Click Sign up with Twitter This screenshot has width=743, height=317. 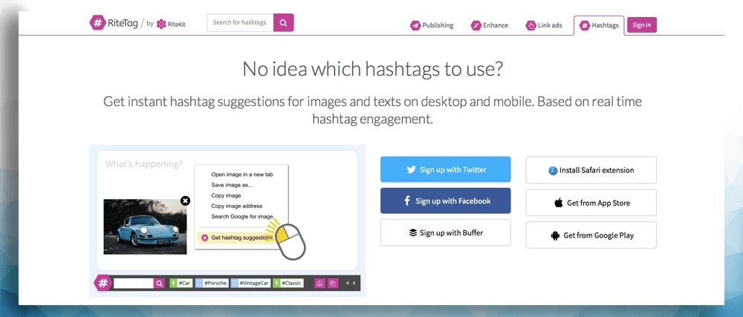pyautogui.click(x=445, y=169)
